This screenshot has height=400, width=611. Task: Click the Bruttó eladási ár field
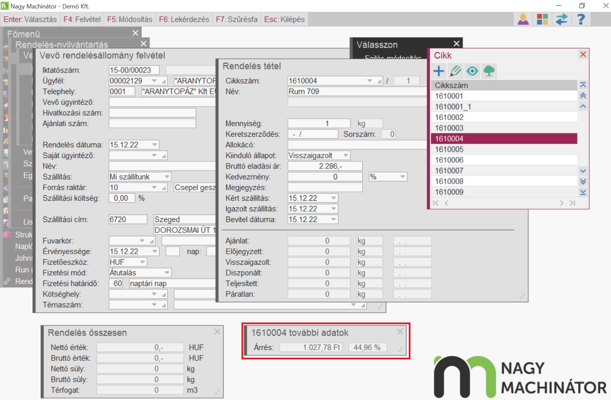[325, 166]
